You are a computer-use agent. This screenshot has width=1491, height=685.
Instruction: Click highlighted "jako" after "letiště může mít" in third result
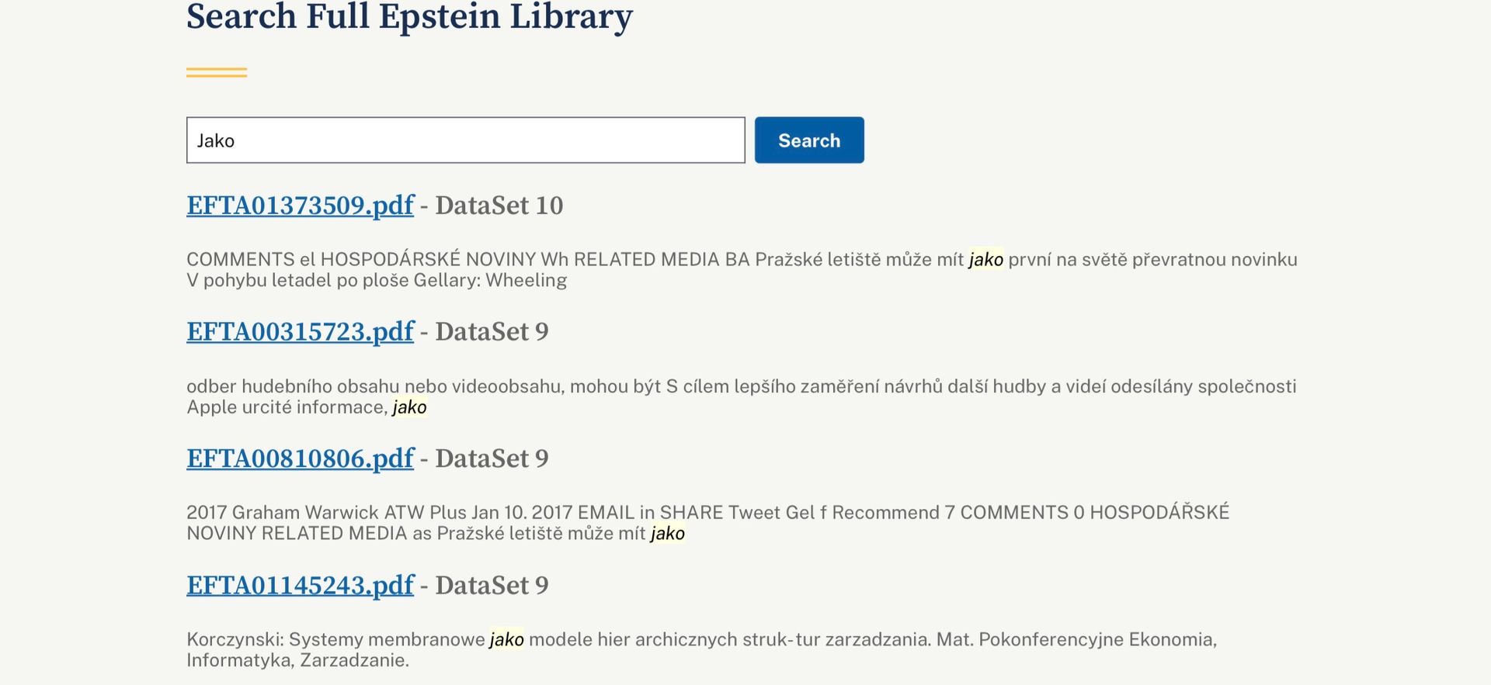pos(667,534)
